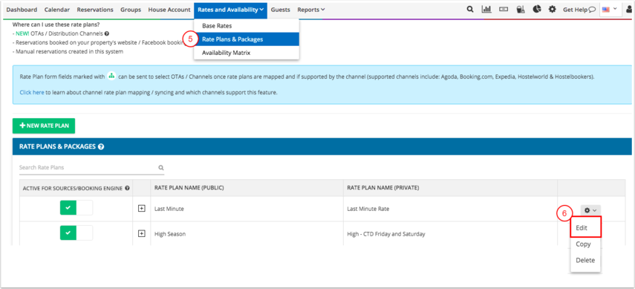Image resolution: width=635 pixels, height=289 pixels.
Task: Focus the Search Rate Plans field
Action: point(91,168)
